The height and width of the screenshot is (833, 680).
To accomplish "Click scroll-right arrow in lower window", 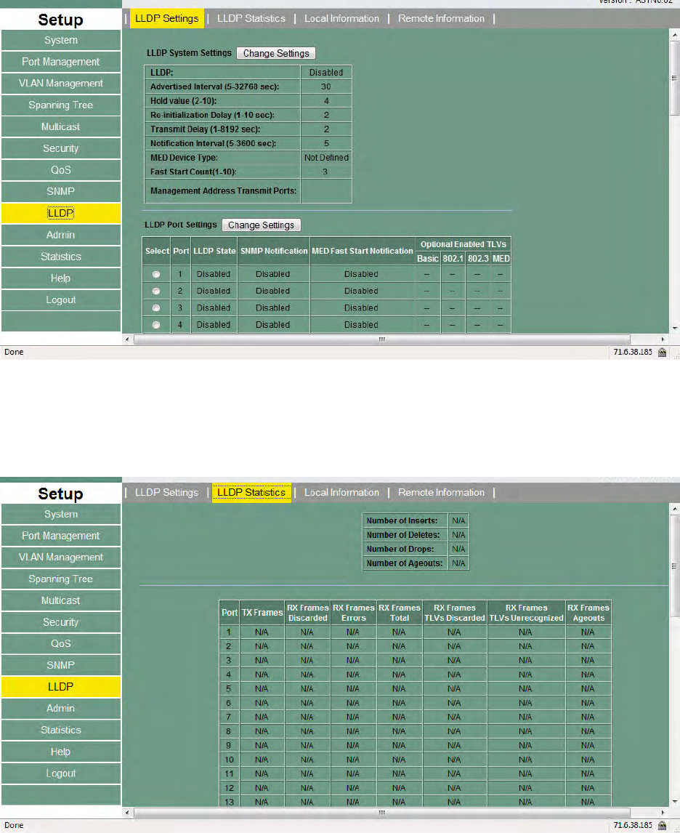I will point(663,812).
